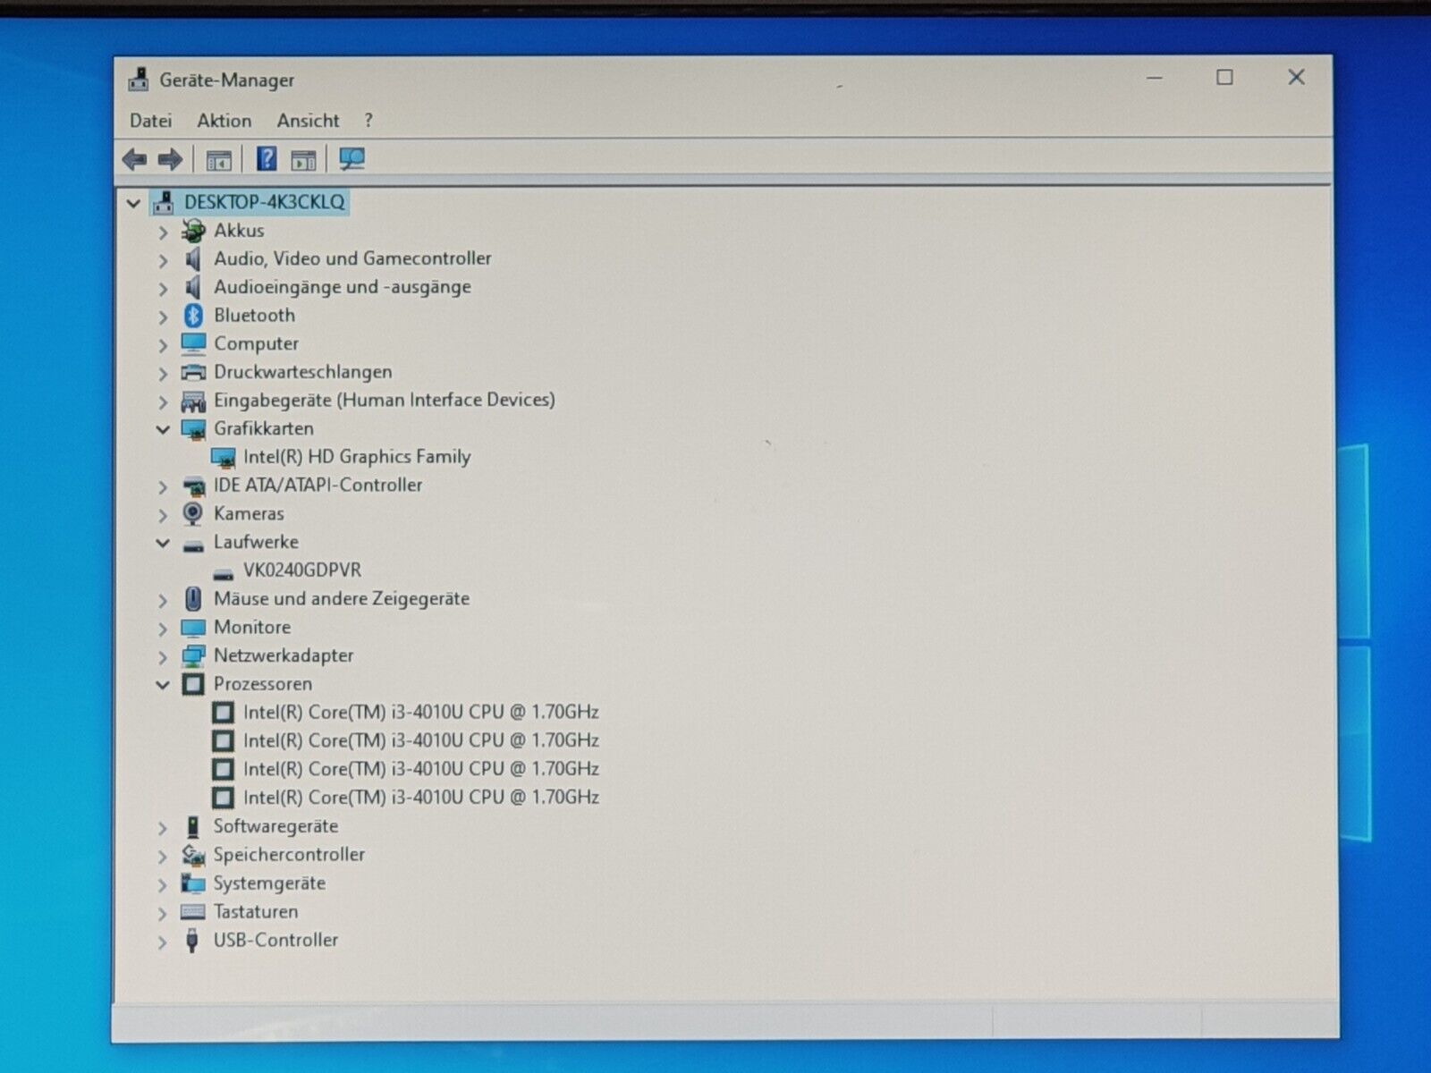Select the Speichercontroller label

point(289,855)
